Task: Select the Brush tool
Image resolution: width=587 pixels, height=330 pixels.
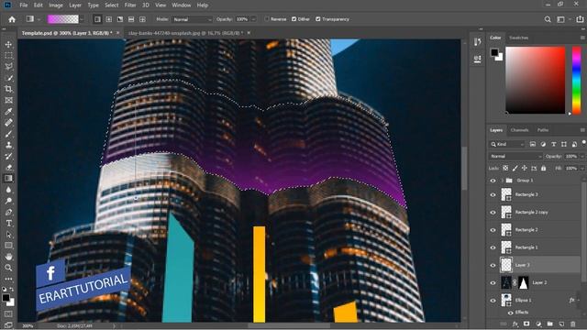Action: pos(8,134)
